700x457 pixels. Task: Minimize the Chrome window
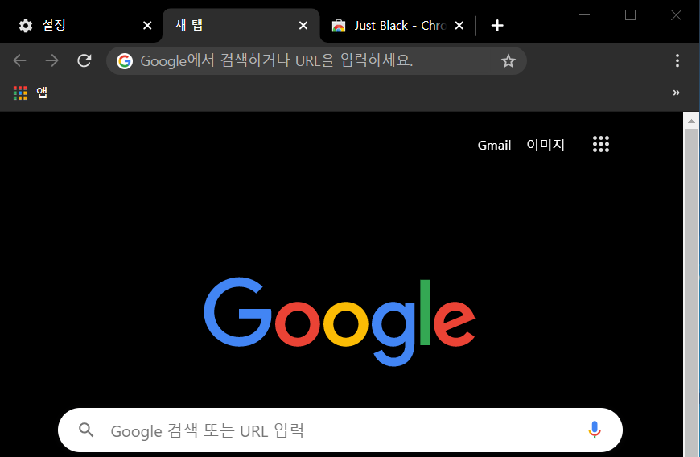click(x=584, y=15)
